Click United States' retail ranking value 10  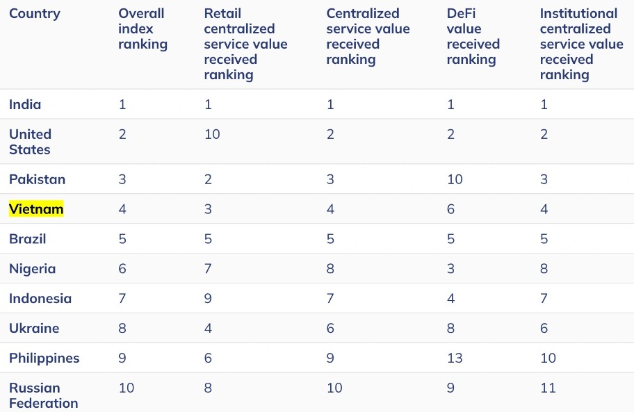tap(212, 134)
